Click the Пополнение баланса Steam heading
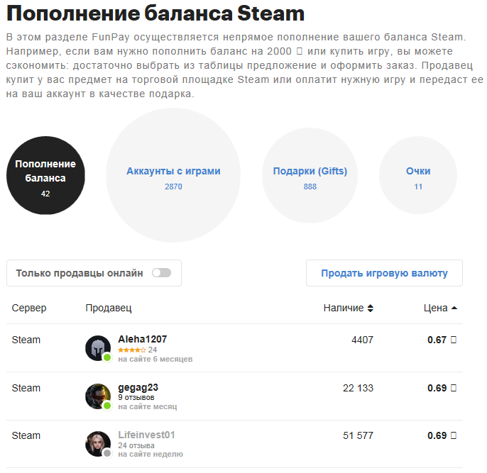Image resolution: width=487 pixels, height=473 pixels. tap(155, 13)
